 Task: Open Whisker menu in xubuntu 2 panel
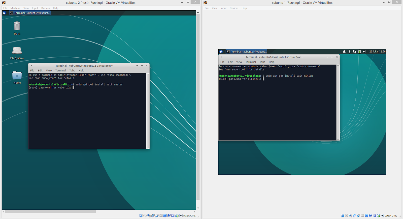click(4, 13)
